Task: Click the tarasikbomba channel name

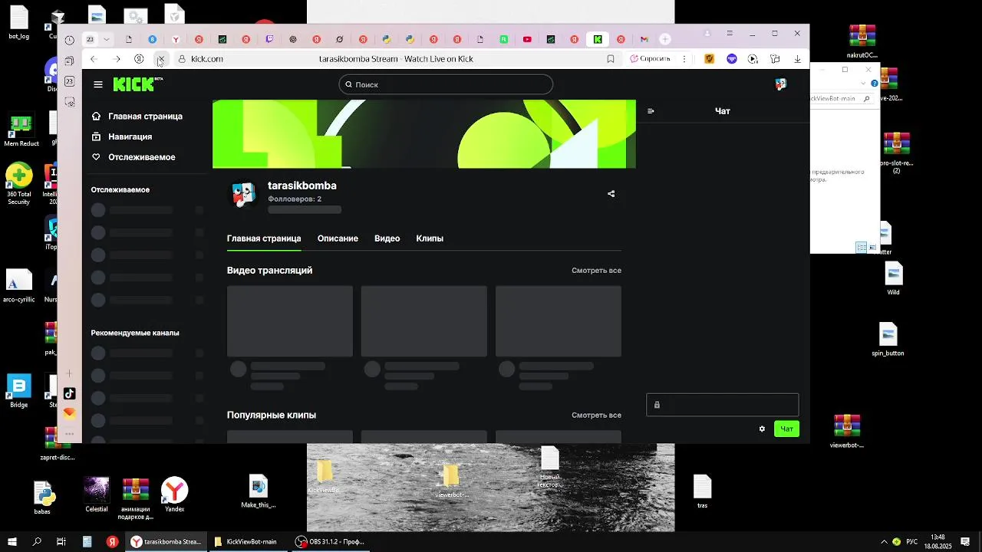Action: tap(302, 186)
